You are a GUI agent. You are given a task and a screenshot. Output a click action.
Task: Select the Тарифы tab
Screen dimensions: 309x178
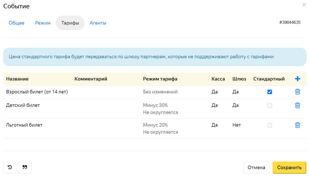[x=70, y=23]
